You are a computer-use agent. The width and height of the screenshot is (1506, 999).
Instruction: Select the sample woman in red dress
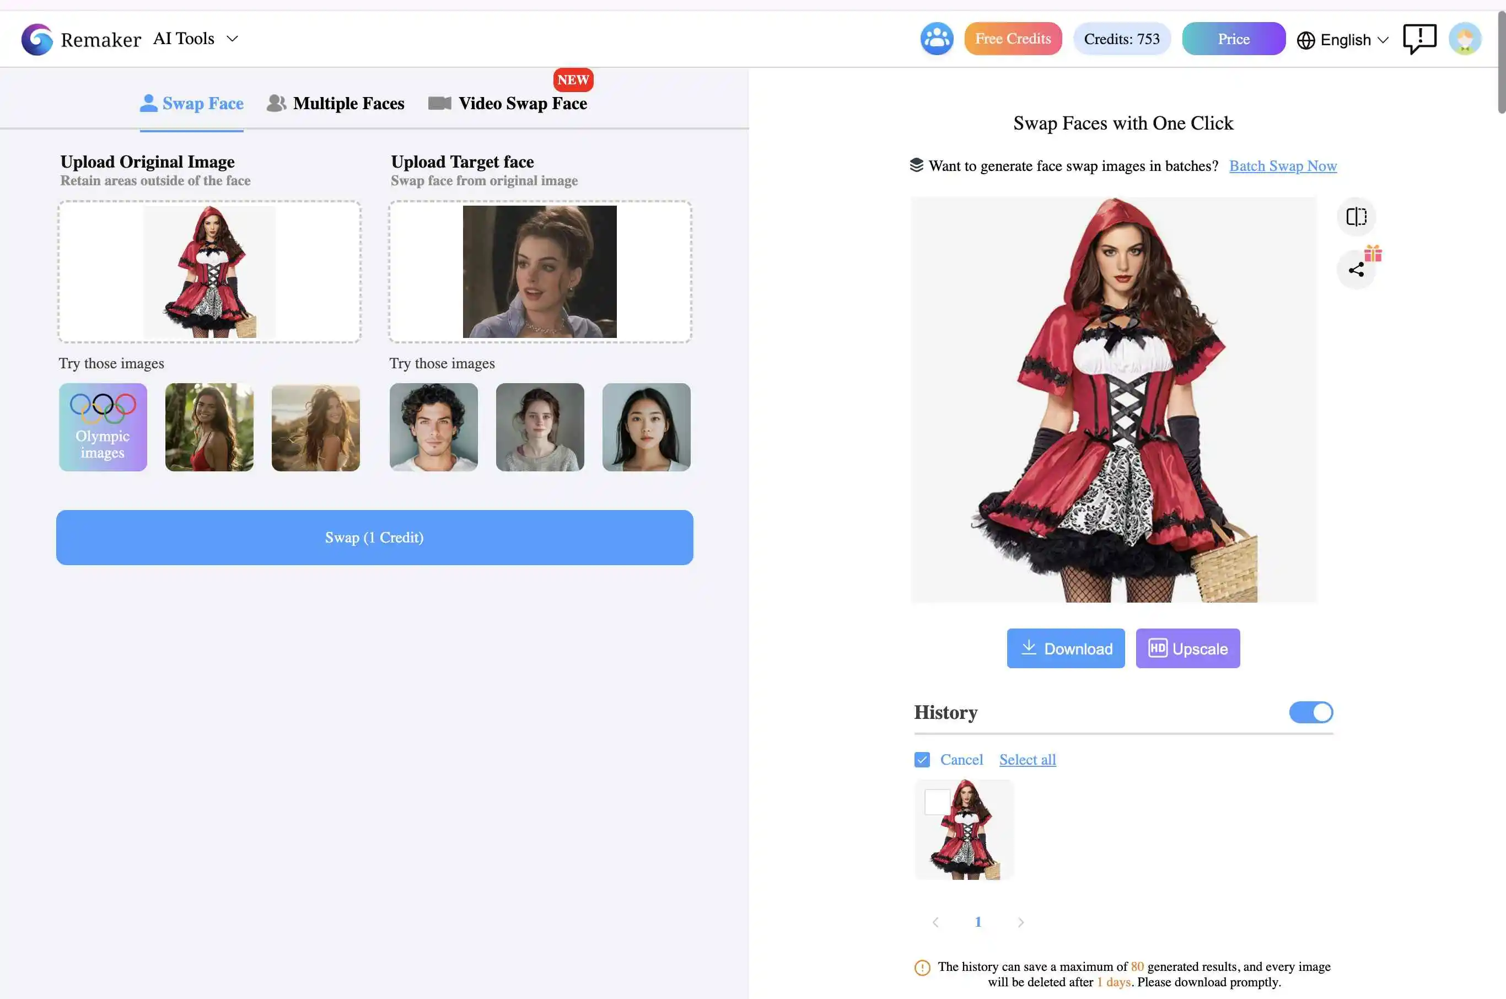[x=209, y=427]
